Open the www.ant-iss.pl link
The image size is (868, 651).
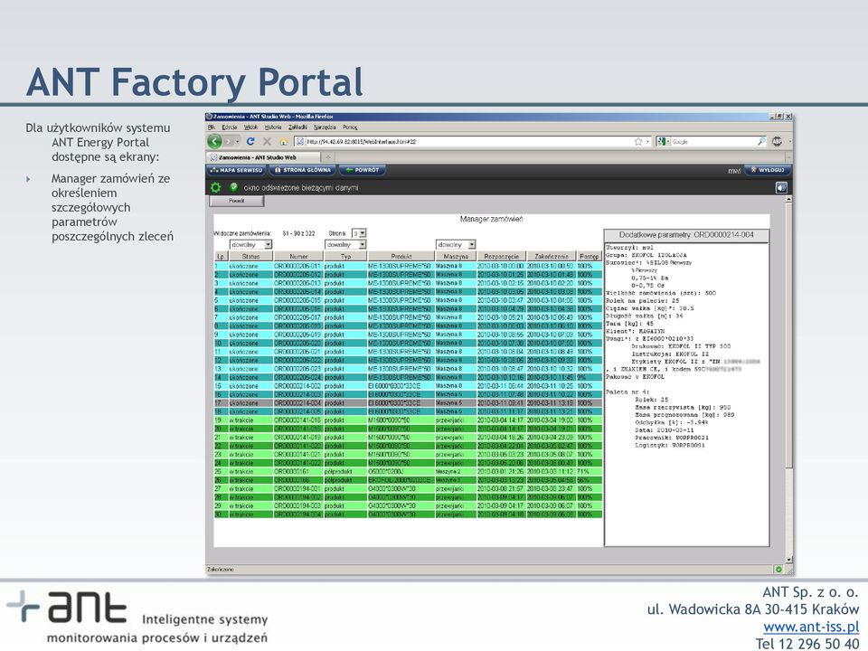[811, 627]
